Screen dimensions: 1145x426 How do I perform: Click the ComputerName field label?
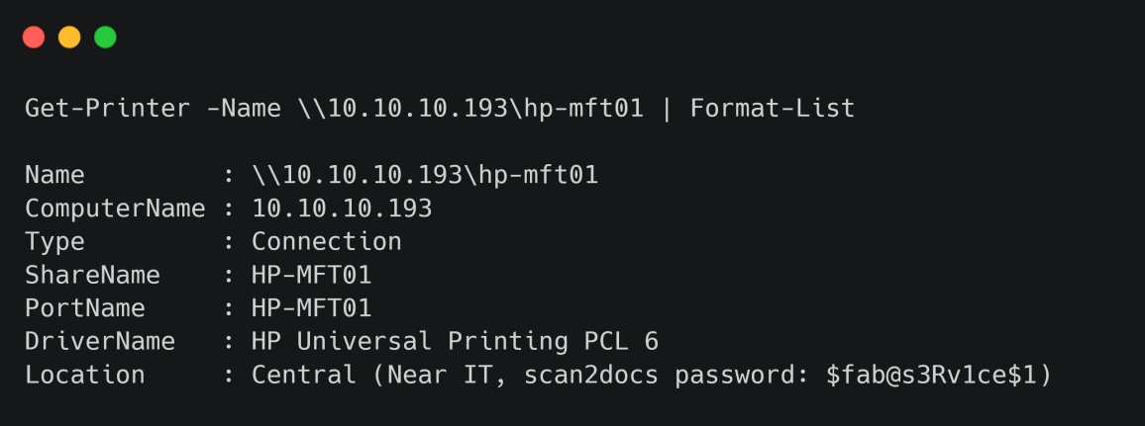pos(115,209)
